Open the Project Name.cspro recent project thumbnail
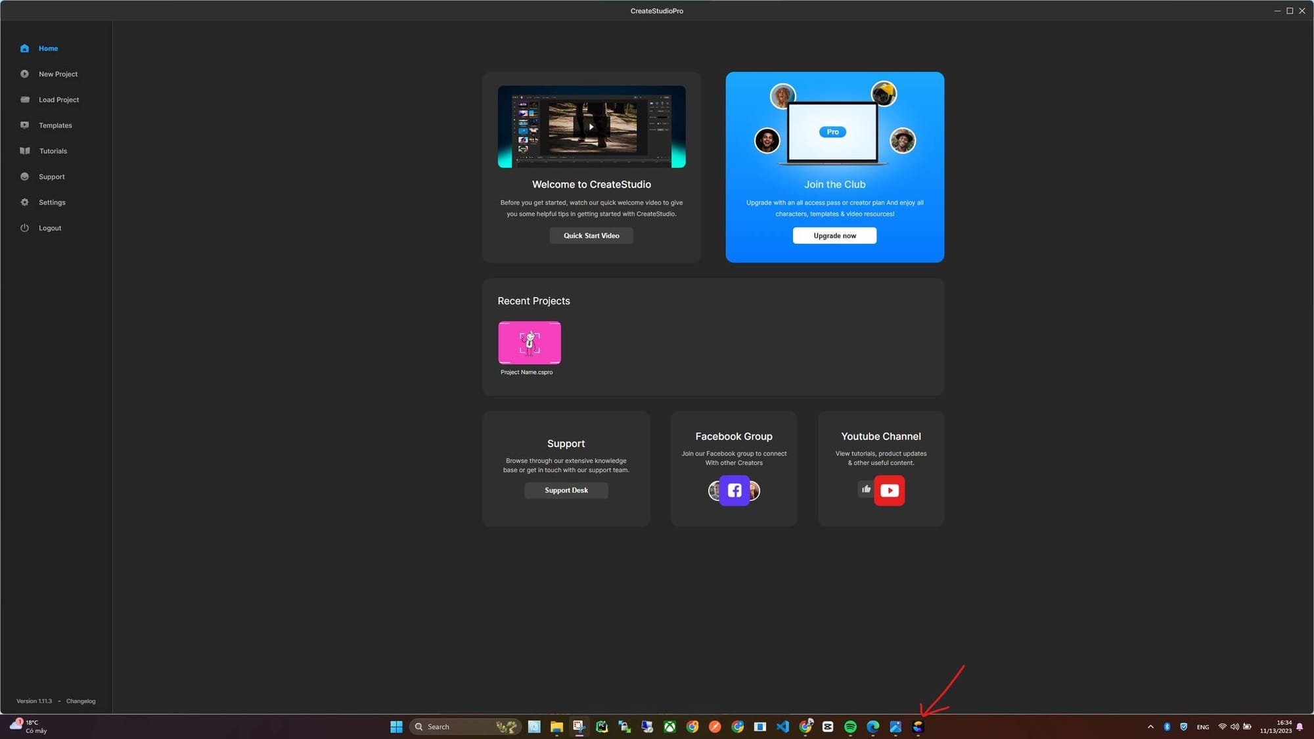Image resolution: width=1314 pixels, height=739 pixels. [x=530, y=342]
